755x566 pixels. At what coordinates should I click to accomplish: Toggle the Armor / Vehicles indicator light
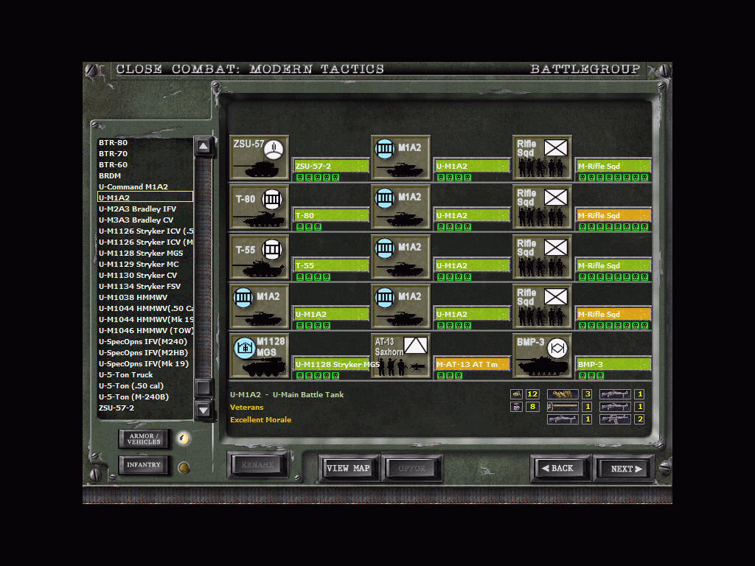tap(184, 439)
